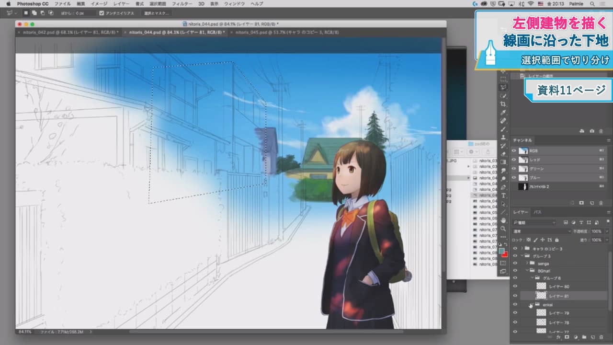Select the Quick Selection tool
This screenshot has width=613, height=345.
(x=503, y=96)
